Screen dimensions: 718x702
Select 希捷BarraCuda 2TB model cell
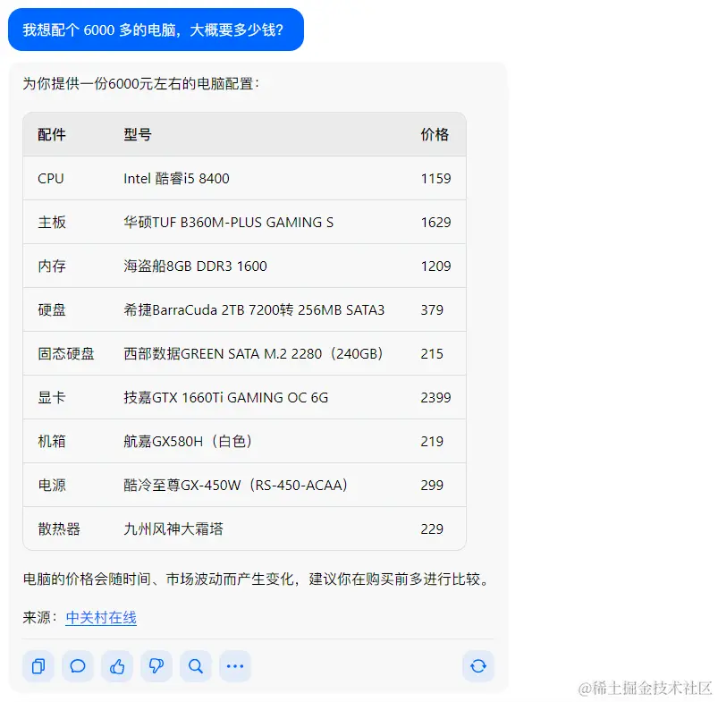coord(254,310)
